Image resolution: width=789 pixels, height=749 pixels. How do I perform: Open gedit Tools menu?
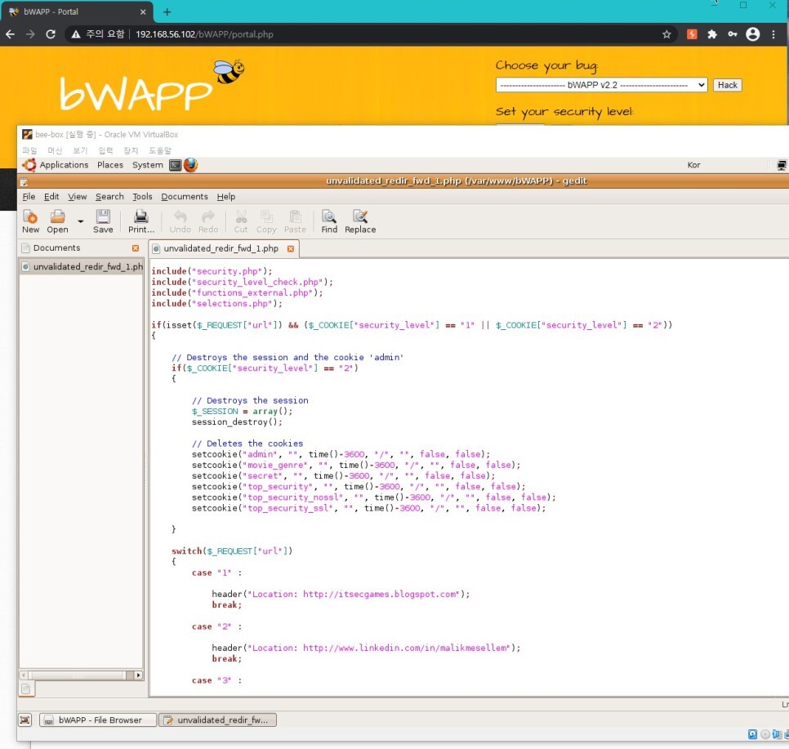[x=142, y=196]
